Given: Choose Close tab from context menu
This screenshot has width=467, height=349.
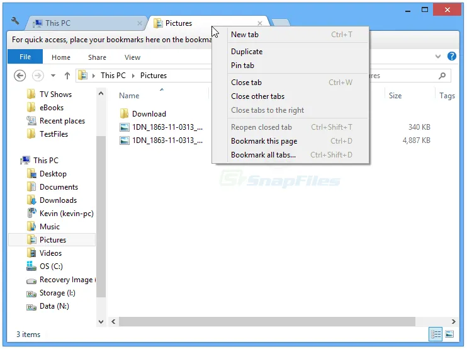Looking at the screenshot, I should point(291,83).
